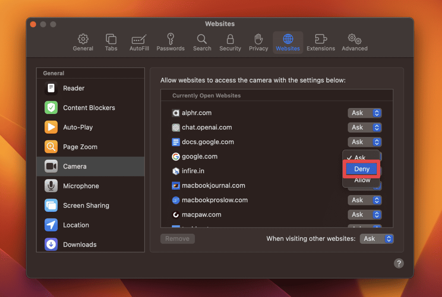Click the macpaw.com favicon
The height and width of the screenshot is (297, 442).
click(176, 215)
